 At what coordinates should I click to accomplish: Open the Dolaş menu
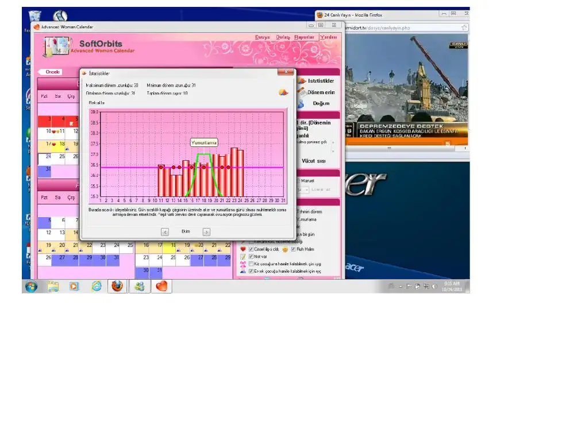(x=283, y=37)
